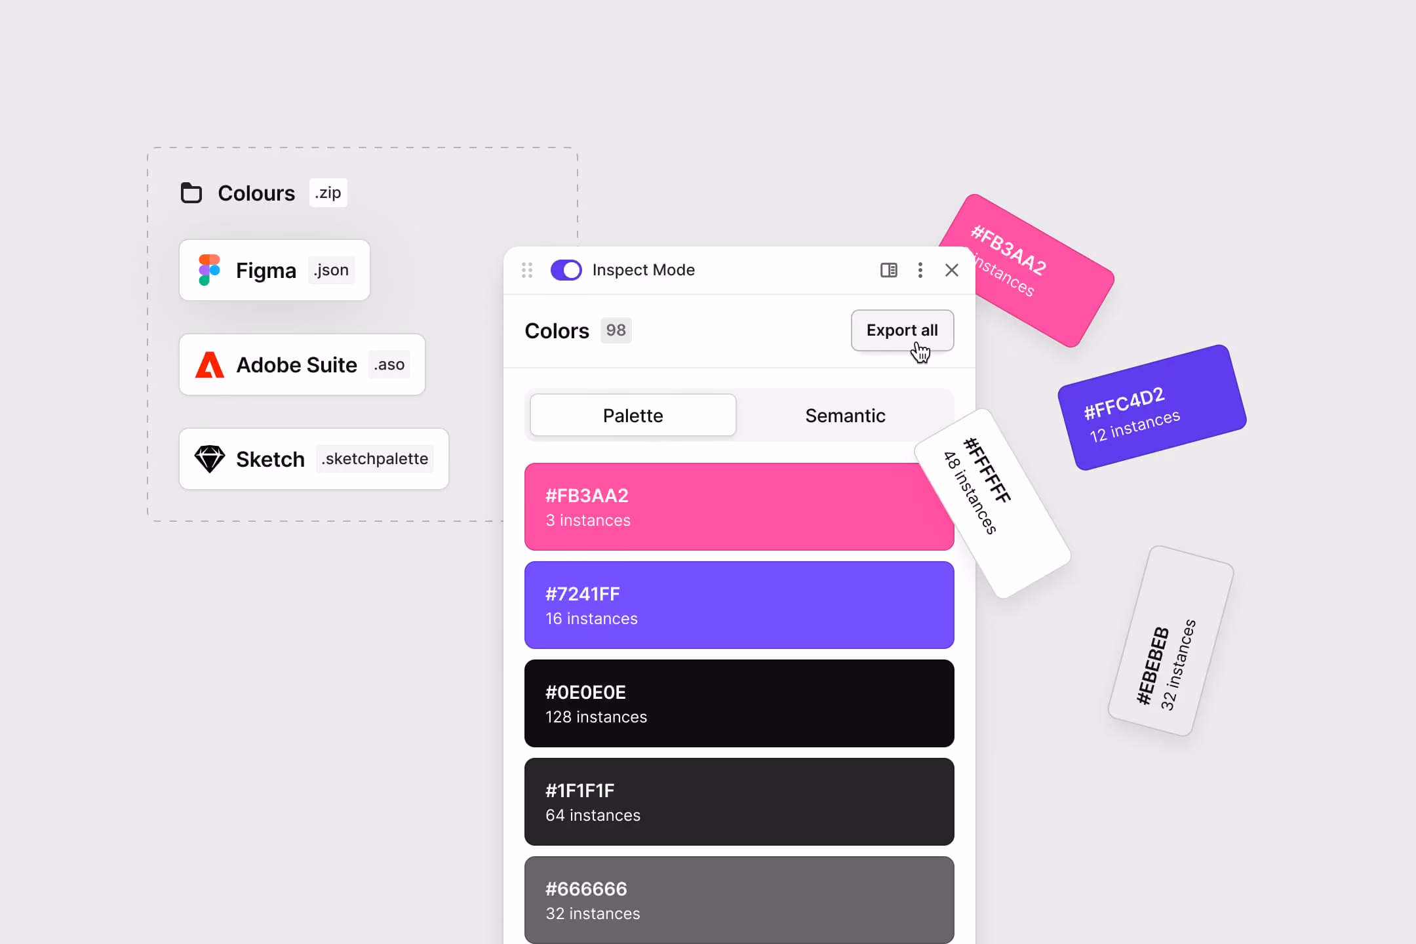Select the #0E0E0E 128 instances swatch
This screenshot has width=1416, height=944.
point(739,703)
